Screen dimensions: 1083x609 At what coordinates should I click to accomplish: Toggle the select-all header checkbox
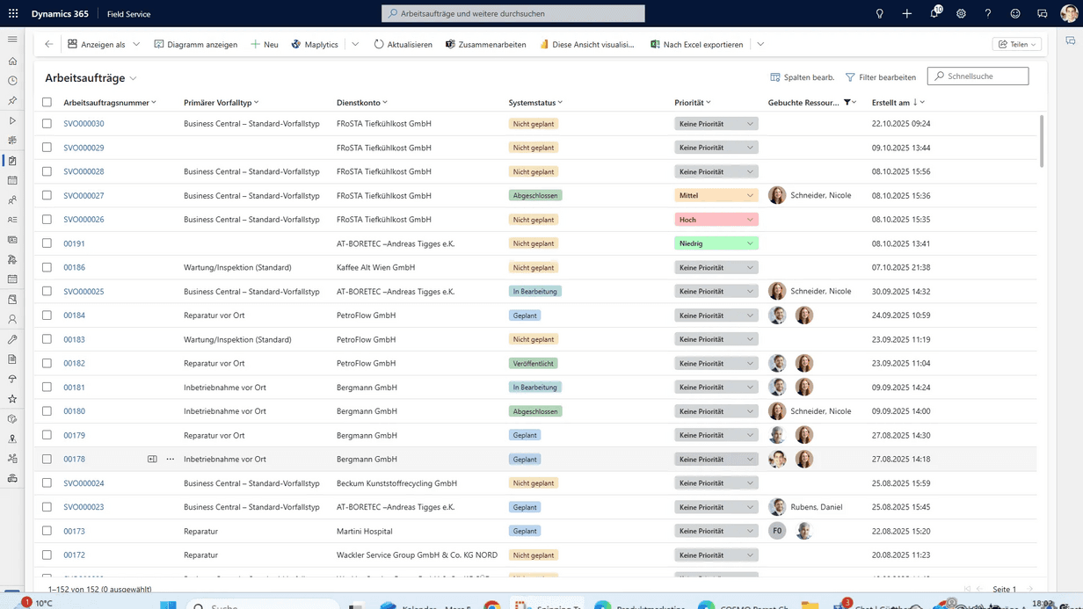click(x=47, y=103)
